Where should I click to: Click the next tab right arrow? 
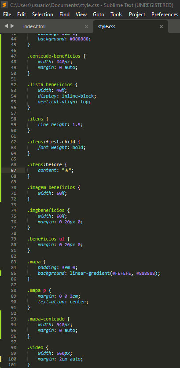(12, 26)
